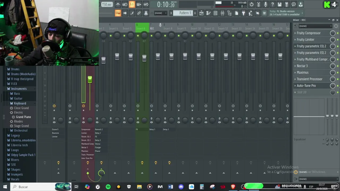Open FL Studio version update notice
Viewport: 340px width, 191px height.
point(286,13)
